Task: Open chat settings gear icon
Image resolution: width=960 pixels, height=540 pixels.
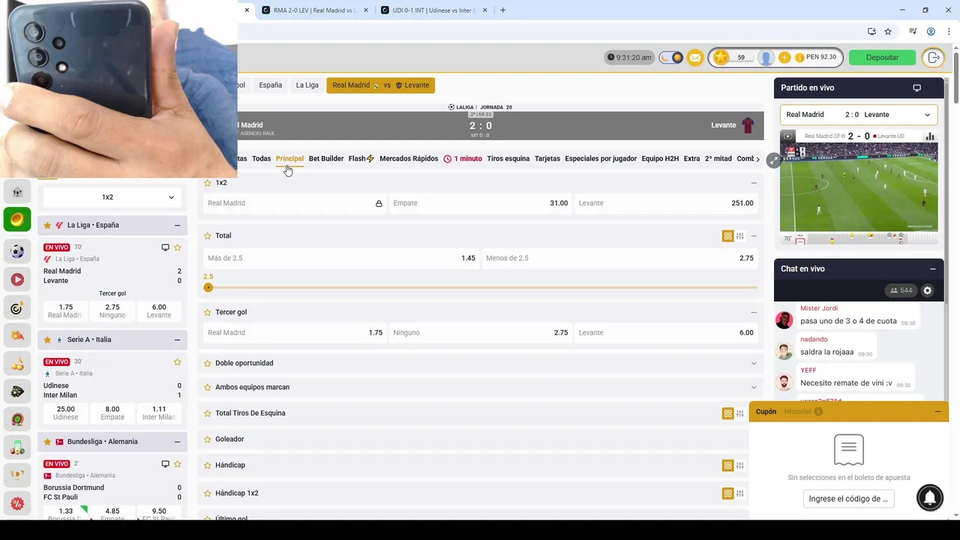Action: pos(928,290)
